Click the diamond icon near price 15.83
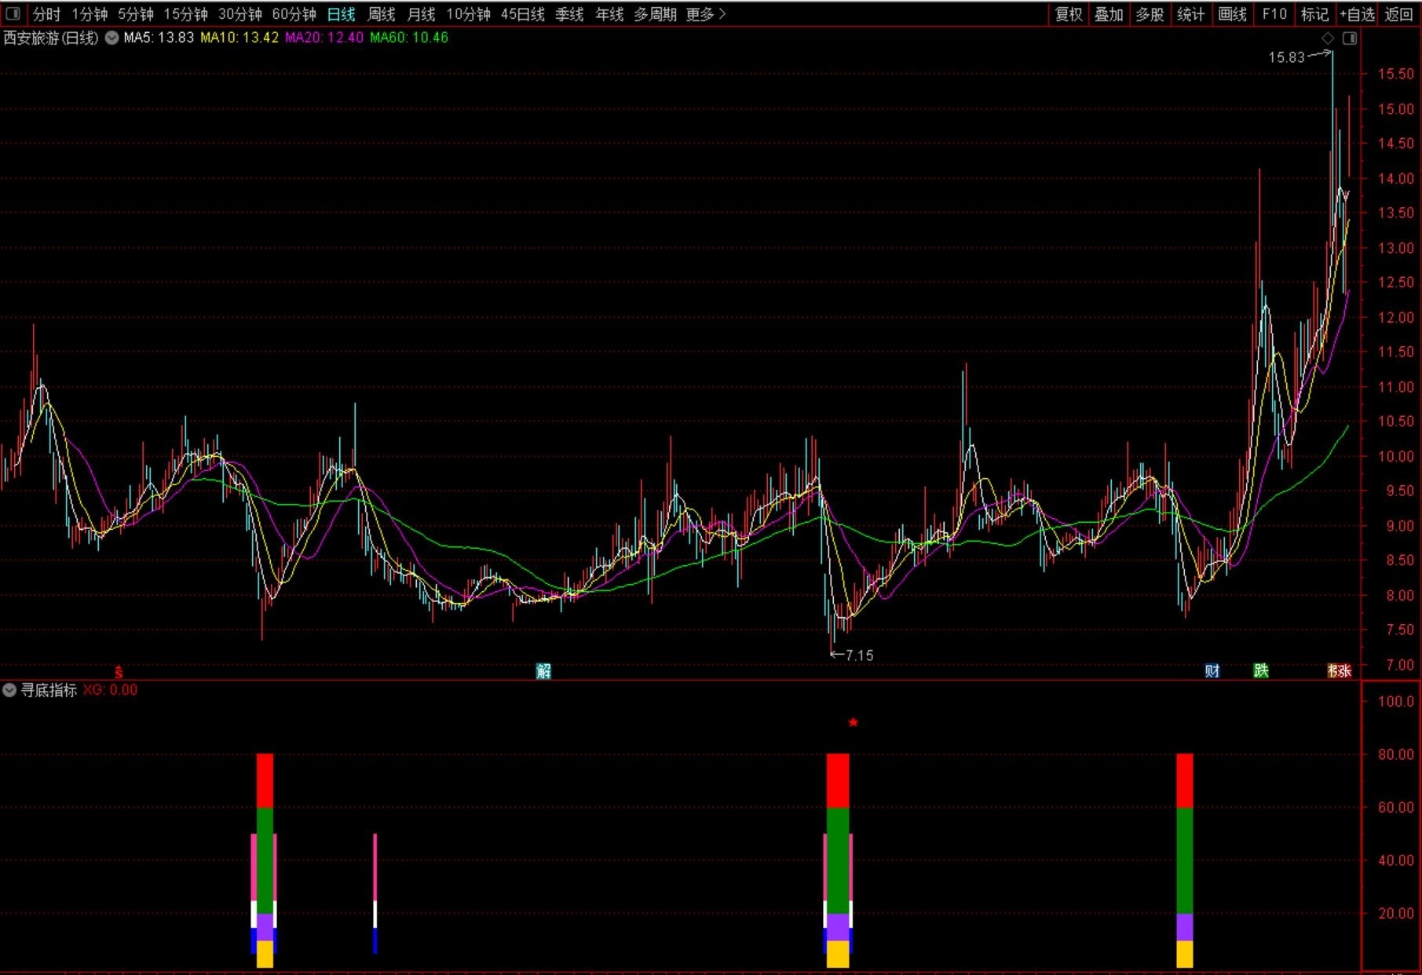The image size is (1422, 975). tap(1327, 38)
